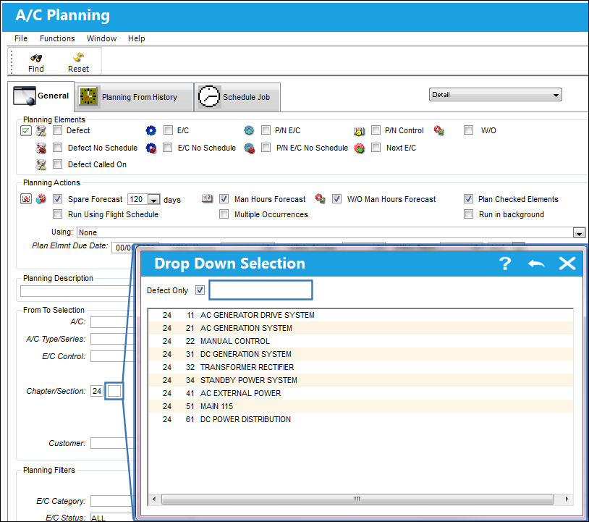
Task: Open the Detail dropdown
Action: (495, 95)
